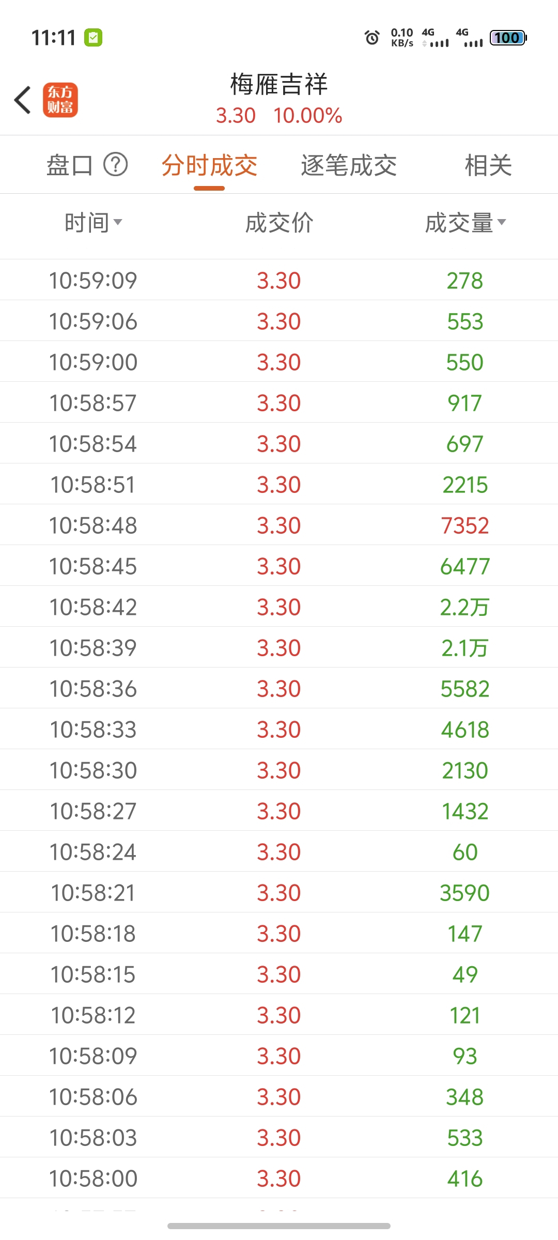Switch to the 相关 tab
Screen dimensions: 558x1240
click(488, 165)
